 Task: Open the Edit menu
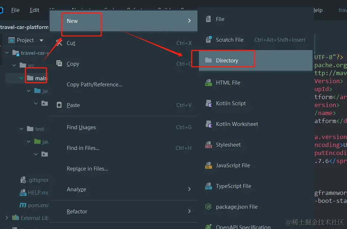point(34,10)
